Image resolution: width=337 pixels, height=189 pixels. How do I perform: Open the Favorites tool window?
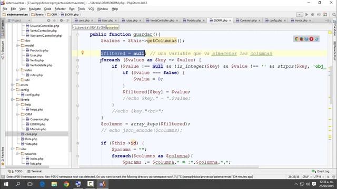[x=3, y=156]
